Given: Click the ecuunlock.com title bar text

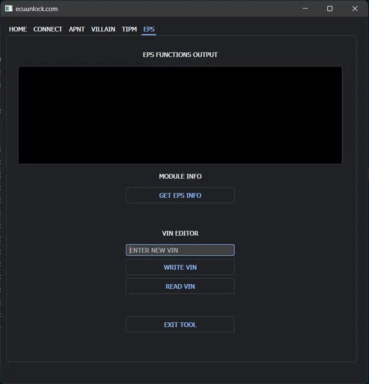Looking at the screenshot, I should point(37,9).
